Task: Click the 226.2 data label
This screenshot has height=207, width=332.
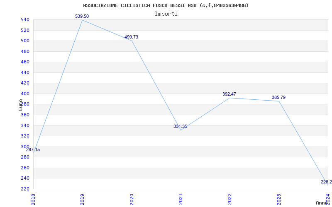Action: 326,182
